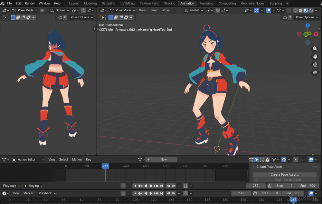Click the hand pan view icon
Image resolution: width=322 pixels, height=204 pixels.
click(x=315, y=57)
